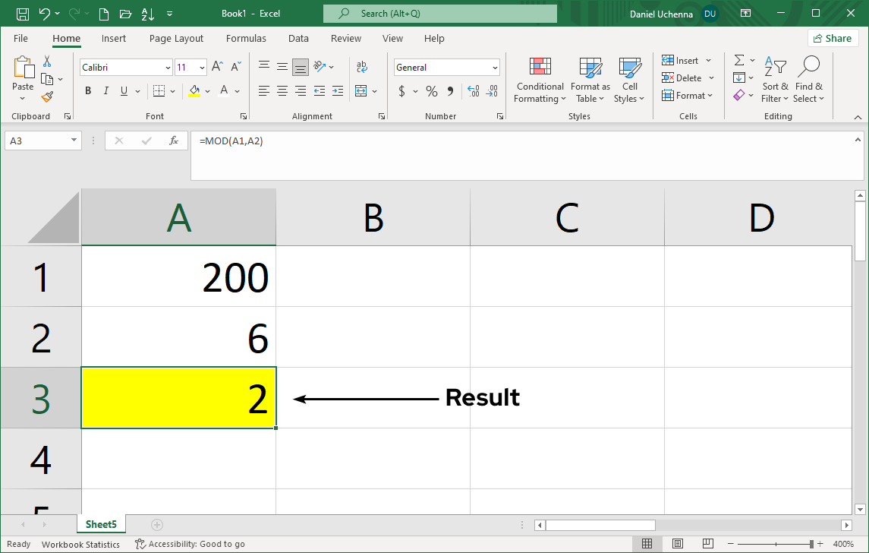Click the Wrap Text icon

pyautogui.click(x=362, y=67)
